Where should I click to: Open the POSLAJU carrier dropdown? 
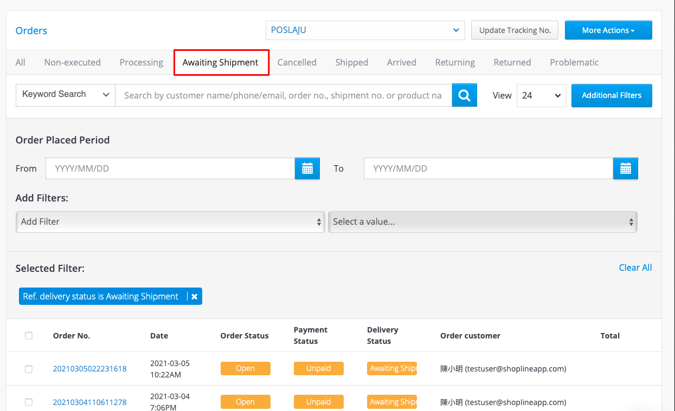click(x=365, y=30)
